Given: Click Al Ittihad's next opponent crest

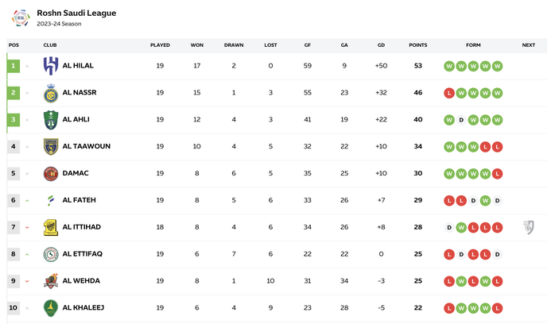Looking at the screenshot, I should 529,227.
